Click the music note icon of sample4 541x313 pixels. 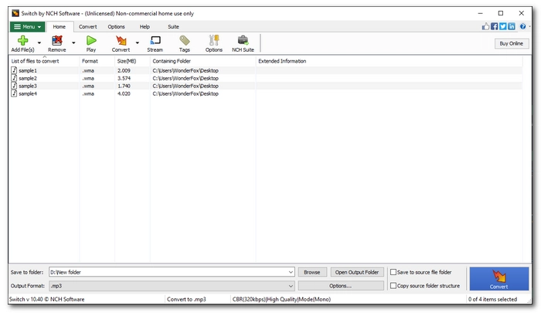click(14, 94)
